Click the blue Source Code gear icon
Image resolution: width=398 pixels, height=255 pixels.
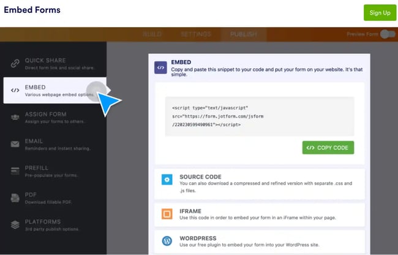[167, 180]
